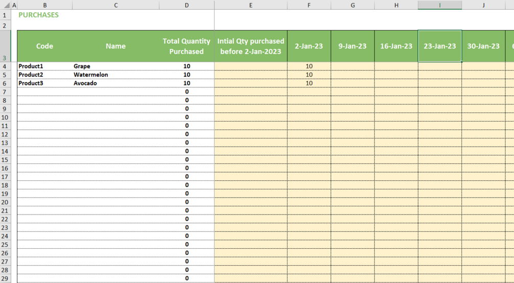Select Grape's 9-Jan-23 input cell
Screen dimensions: 514x283
(x=352, y=66)
